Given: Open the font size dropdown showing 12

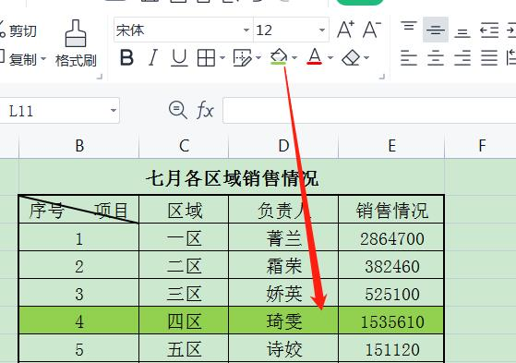Looking at the screenshot, I should 322,30.
